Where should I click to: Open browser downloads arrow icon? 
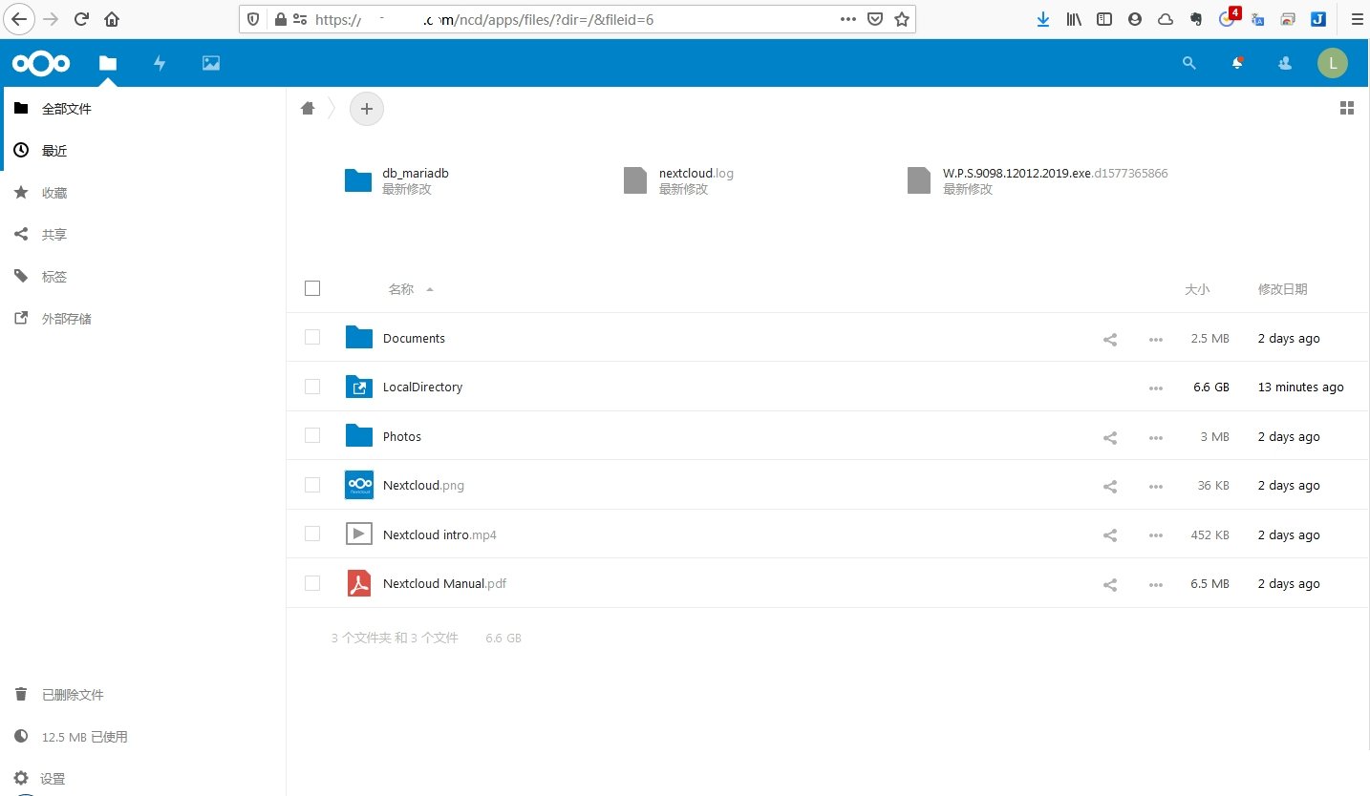point(1043,19)
